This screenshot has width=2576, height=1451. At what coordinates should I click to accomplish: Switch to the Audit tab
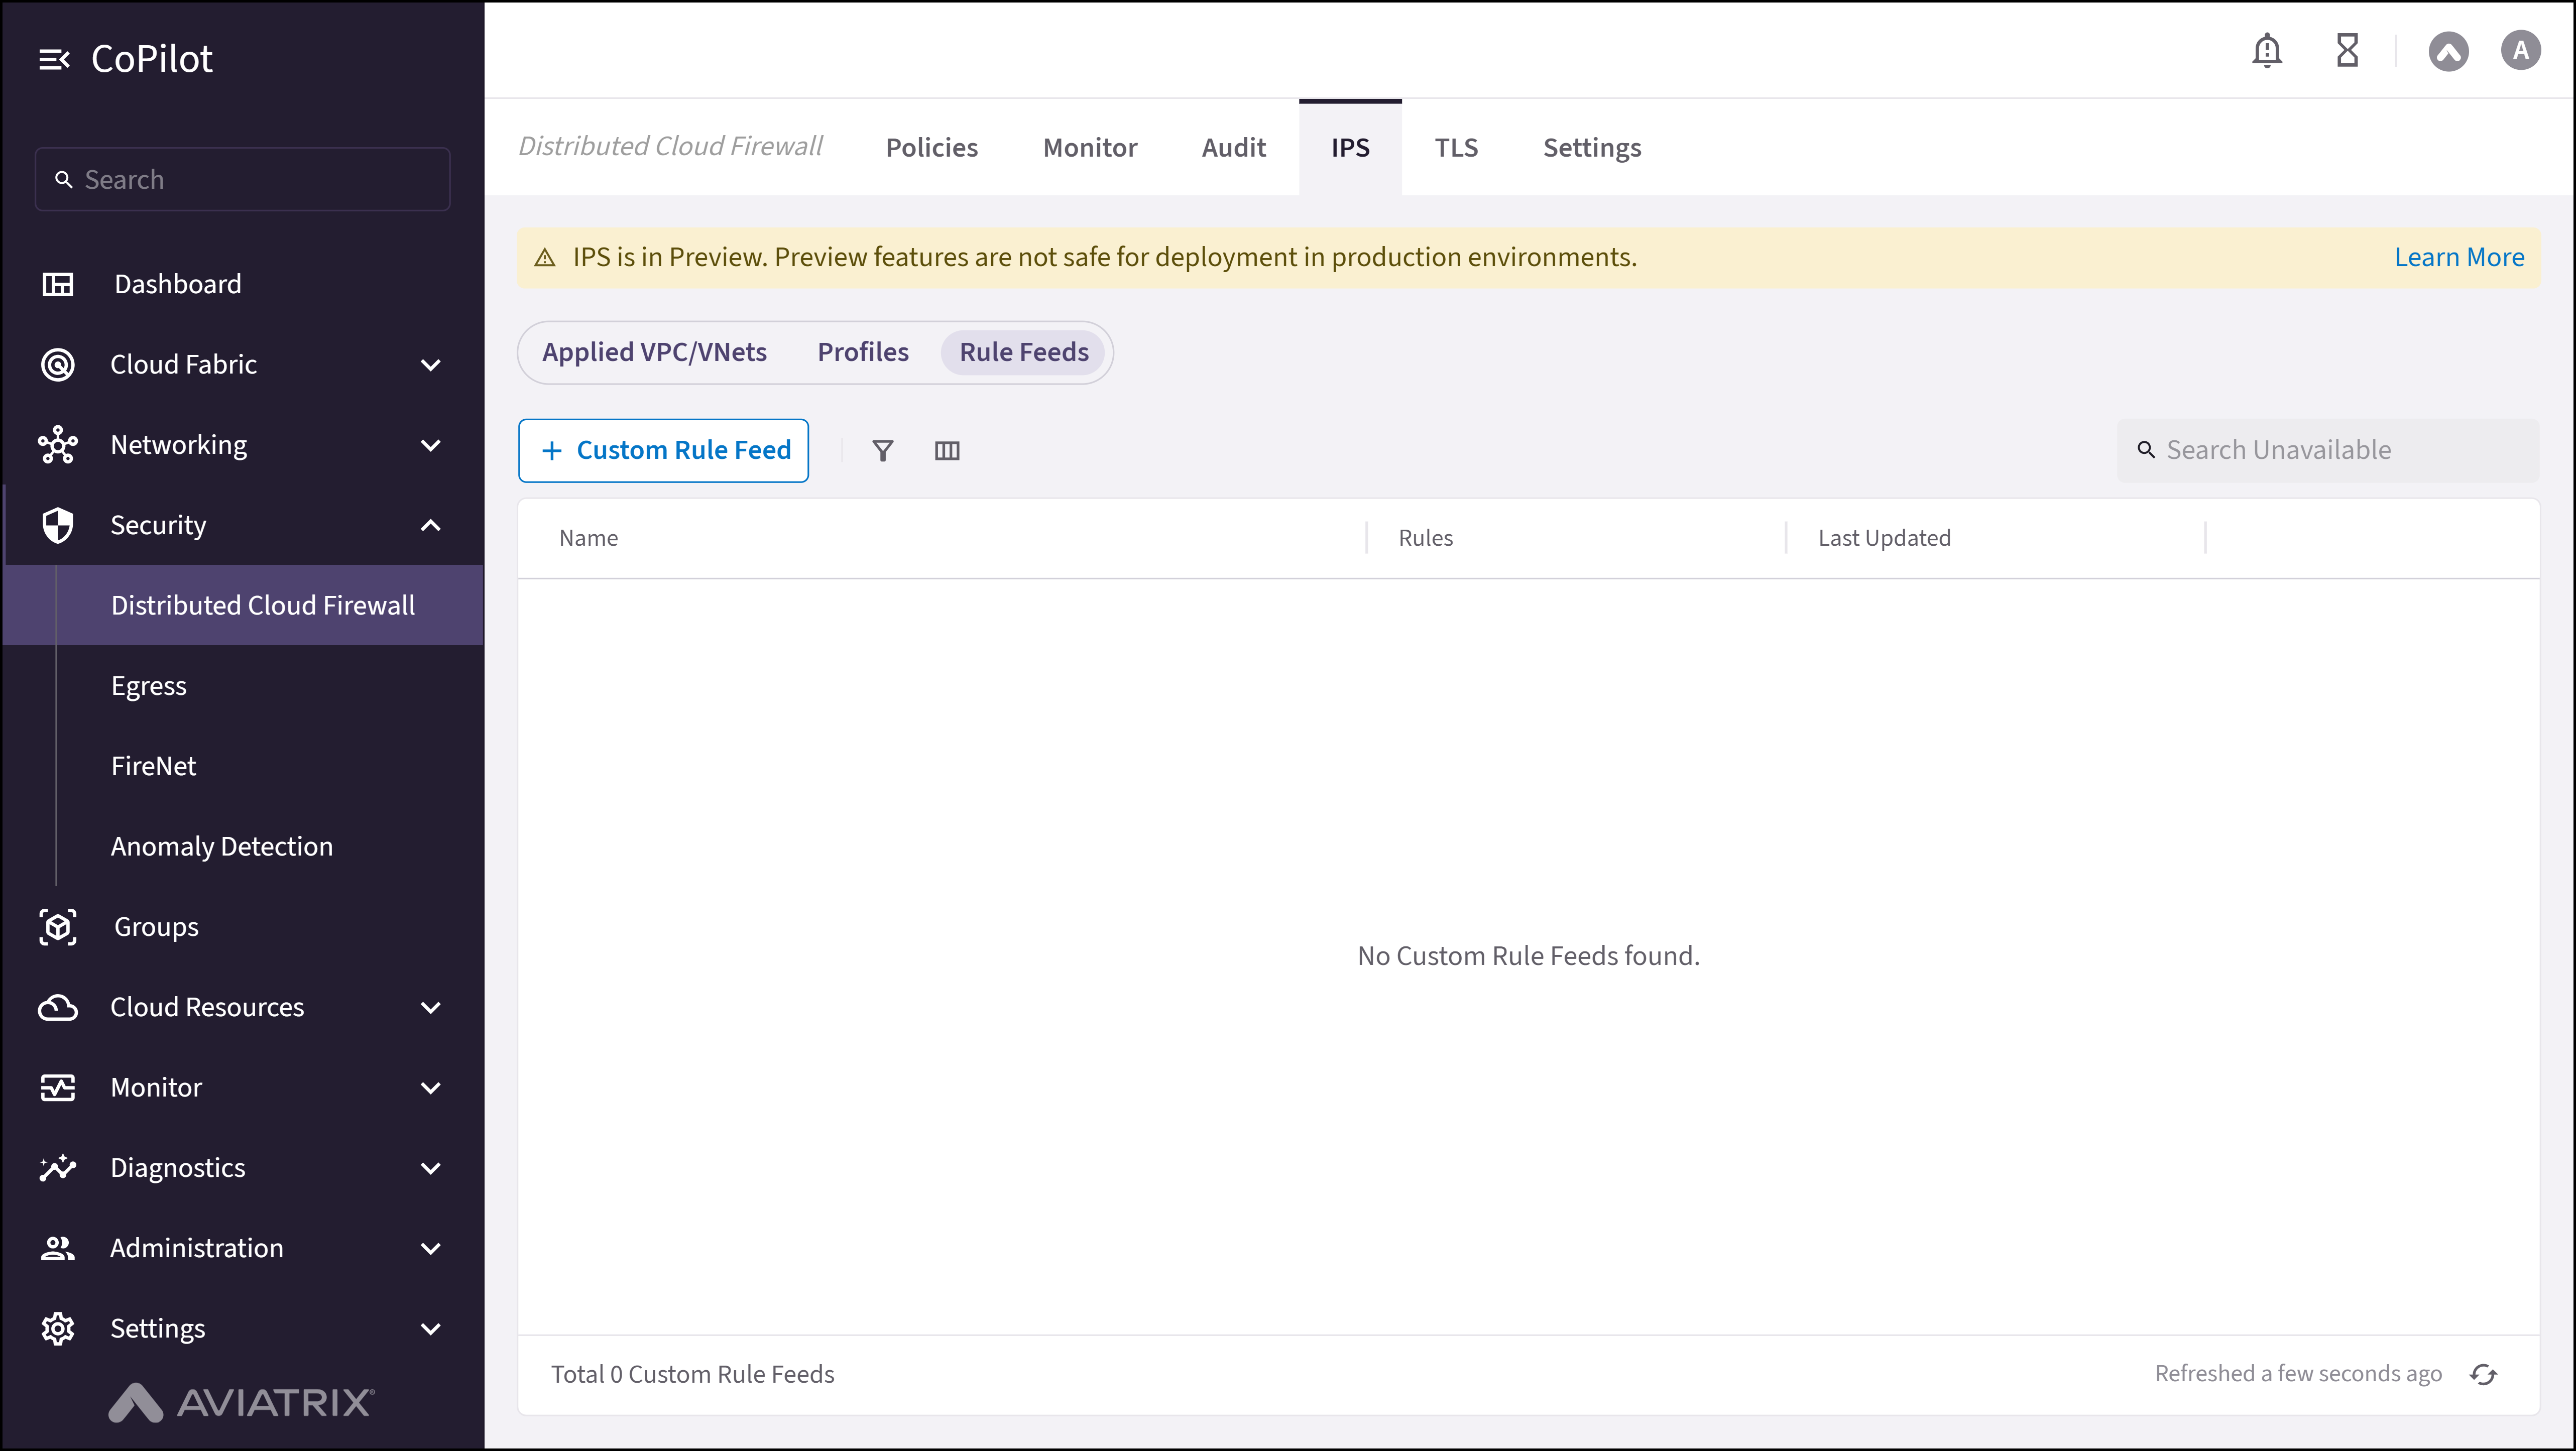1233,148
